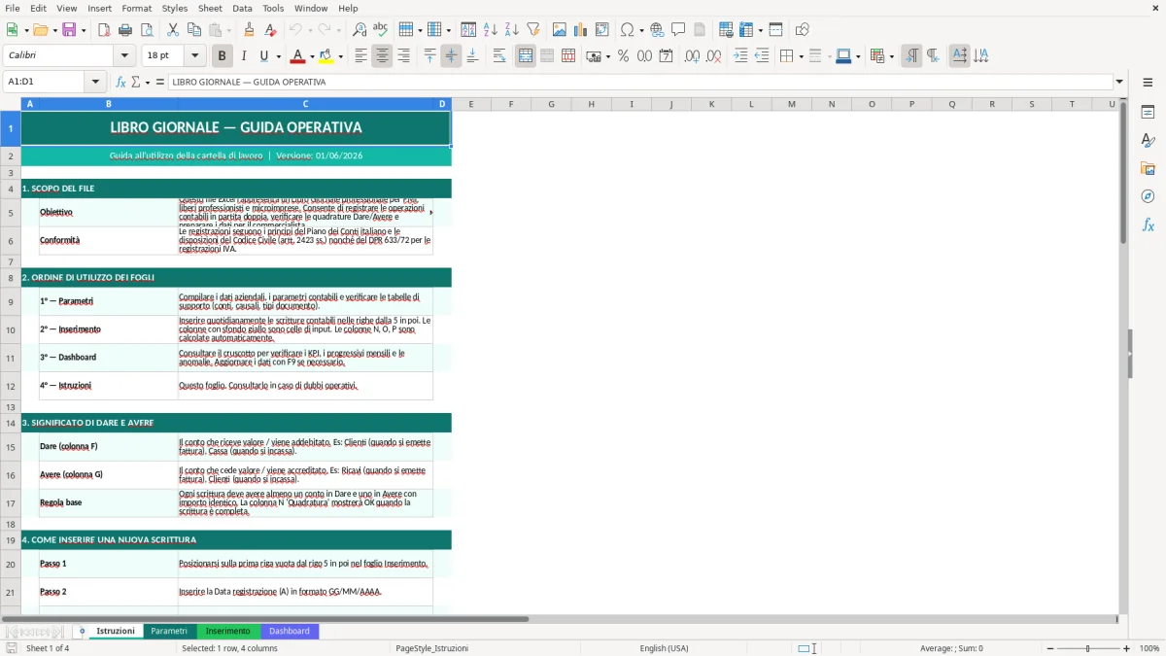Toggle Align Right button
Screen dimensions: 1166x656
(x=403, y=56)
